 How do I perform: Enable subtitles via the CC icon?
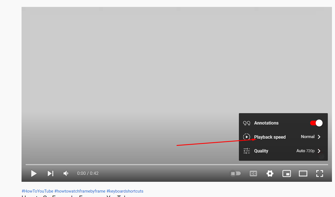tap(253, 173)
